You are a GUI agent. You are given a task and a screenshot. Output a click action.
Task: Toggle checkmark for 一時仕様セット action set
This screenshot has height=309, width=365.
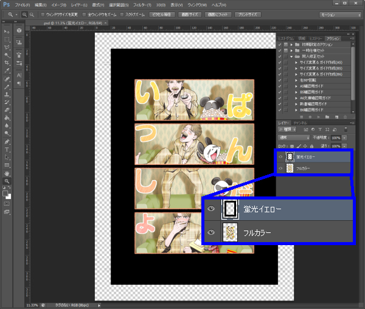click(280, 50)
